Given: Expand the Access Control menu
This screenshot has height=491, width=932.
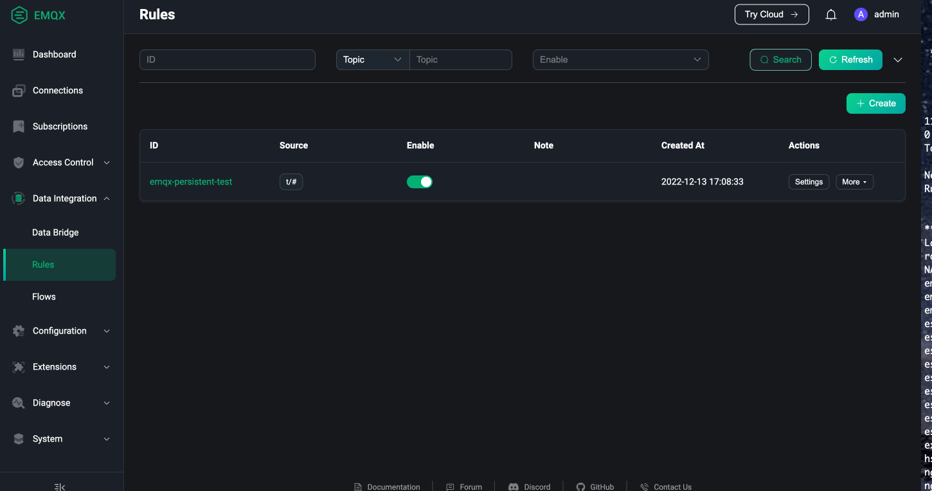Looking at the screenshot, I should [x=62, y=163].
